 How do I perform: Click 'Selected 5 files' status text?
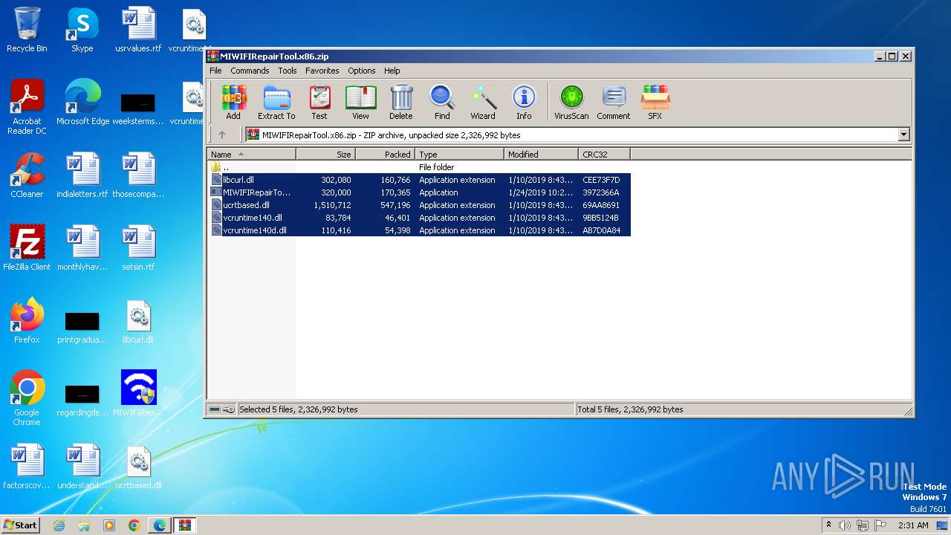(x=299, y=409)
